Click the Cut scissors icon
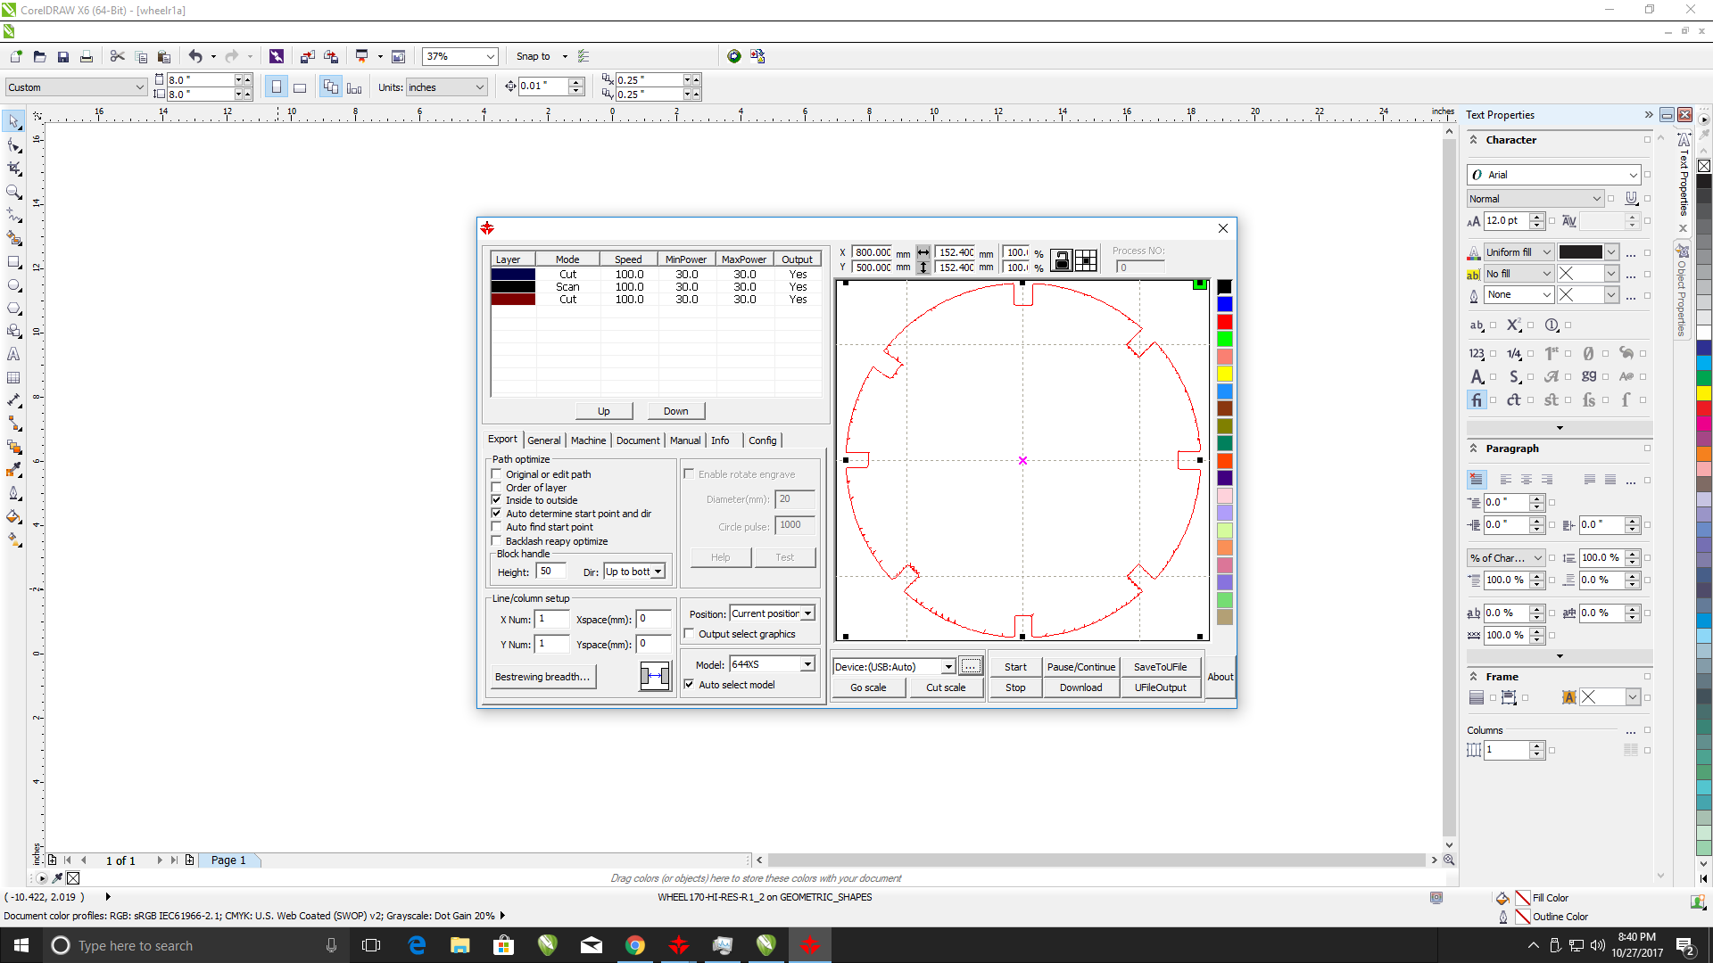 pos(117,56)
